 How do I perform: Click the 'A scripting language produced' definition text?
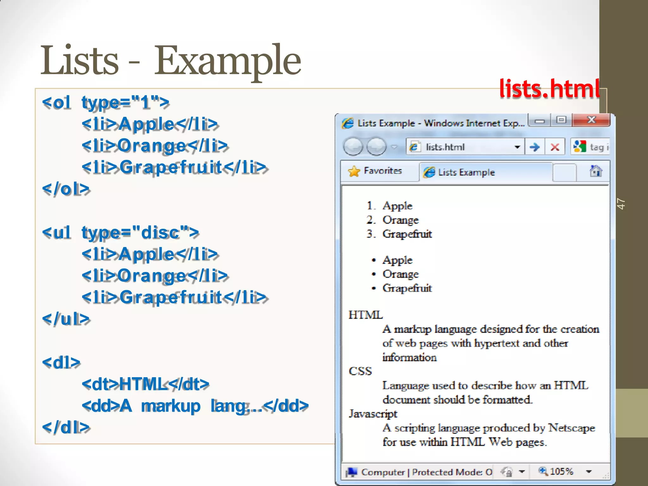[x=489, y=435]
